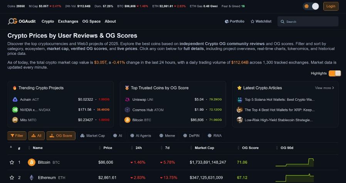Click the Cosmos Hub icon
Screen dimensions: 346x183
(x=128, y=110)
